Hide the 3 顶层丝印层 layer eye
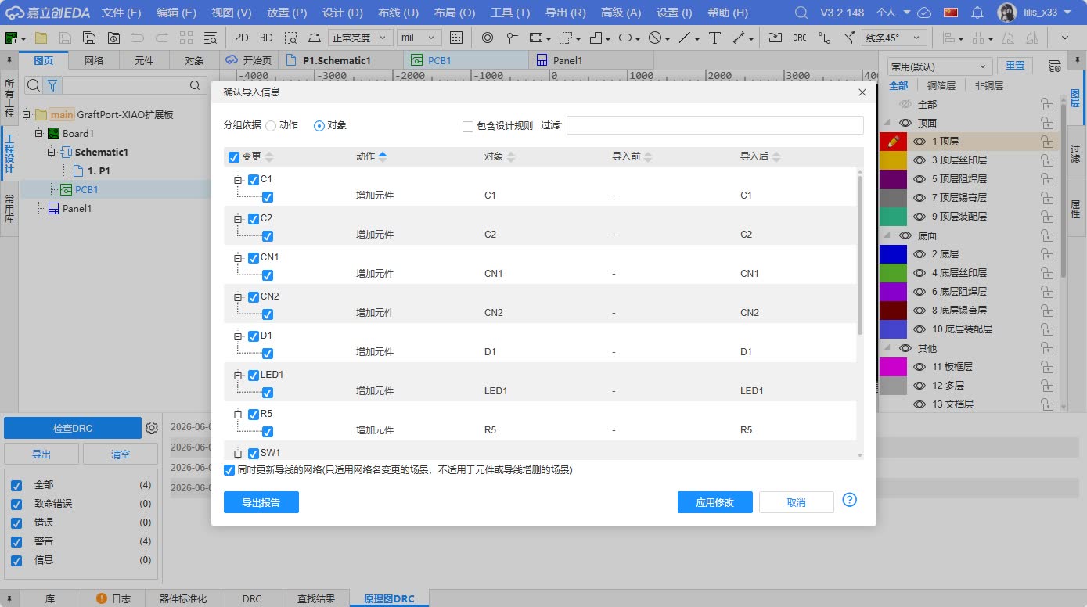The image size is (1087, 607). point(920,160)
